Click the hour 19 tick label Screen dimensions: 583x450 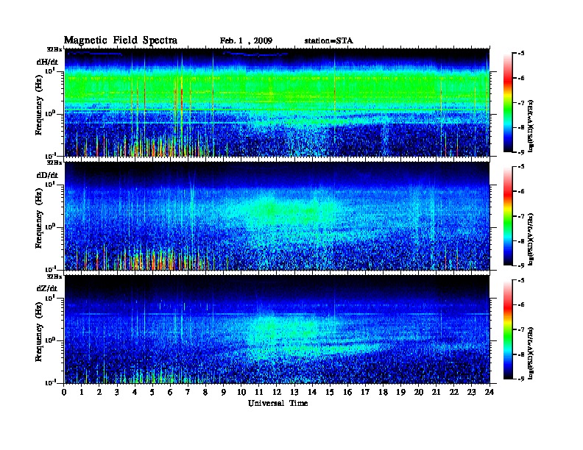coord(400,392)
